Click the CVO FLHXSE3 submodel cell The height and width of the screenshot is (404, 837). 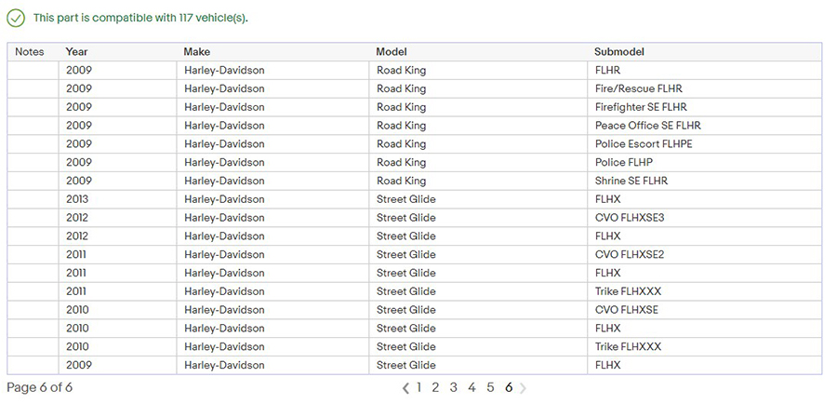(x=630, y=218)
